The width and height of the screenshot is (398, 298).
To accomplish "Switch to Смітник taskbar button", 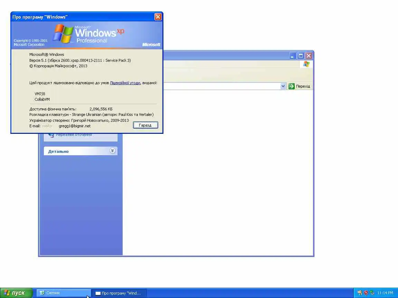I will 64,293.
